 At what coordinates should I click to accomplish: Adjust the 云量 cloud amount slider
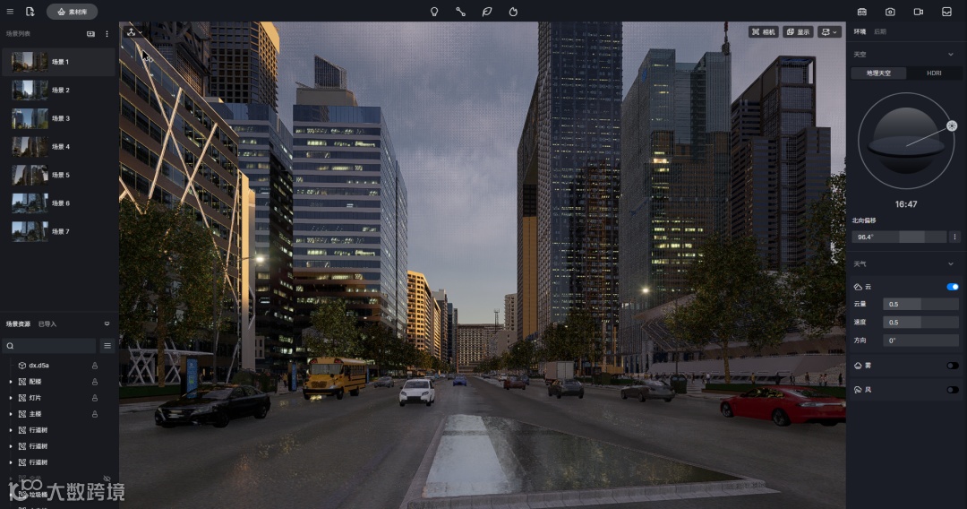tap(920, 304)
